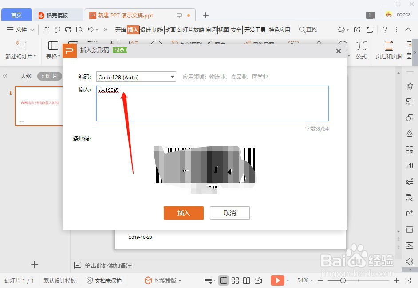Switch to the 首页 tab
418x288 pixels.
click(16, 15)
